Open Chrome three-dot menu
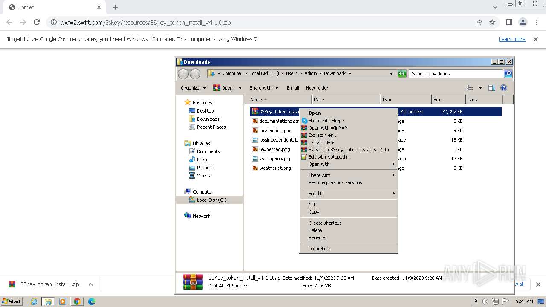 pyautogui.click(x=537, y=22)
